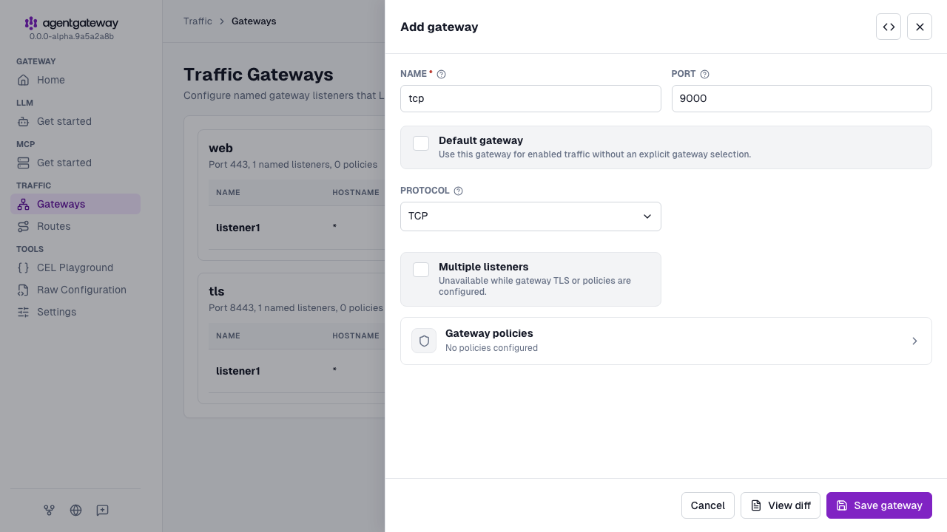This screenshot has width=947, height=532.
Task: Click the CEL Playground braces icon
Action: click(24, 267)
